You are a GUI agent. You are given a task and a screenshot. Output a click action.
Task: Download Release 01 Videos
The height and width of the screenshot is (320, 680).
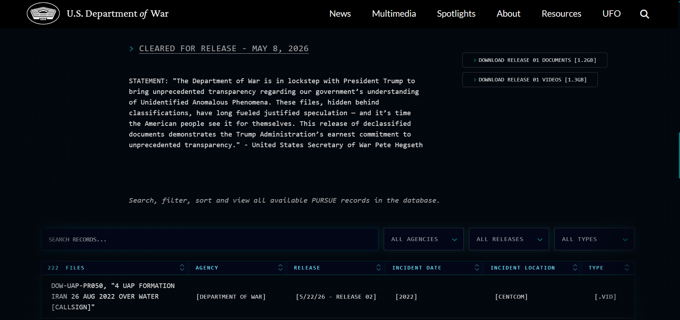(530, 80)
